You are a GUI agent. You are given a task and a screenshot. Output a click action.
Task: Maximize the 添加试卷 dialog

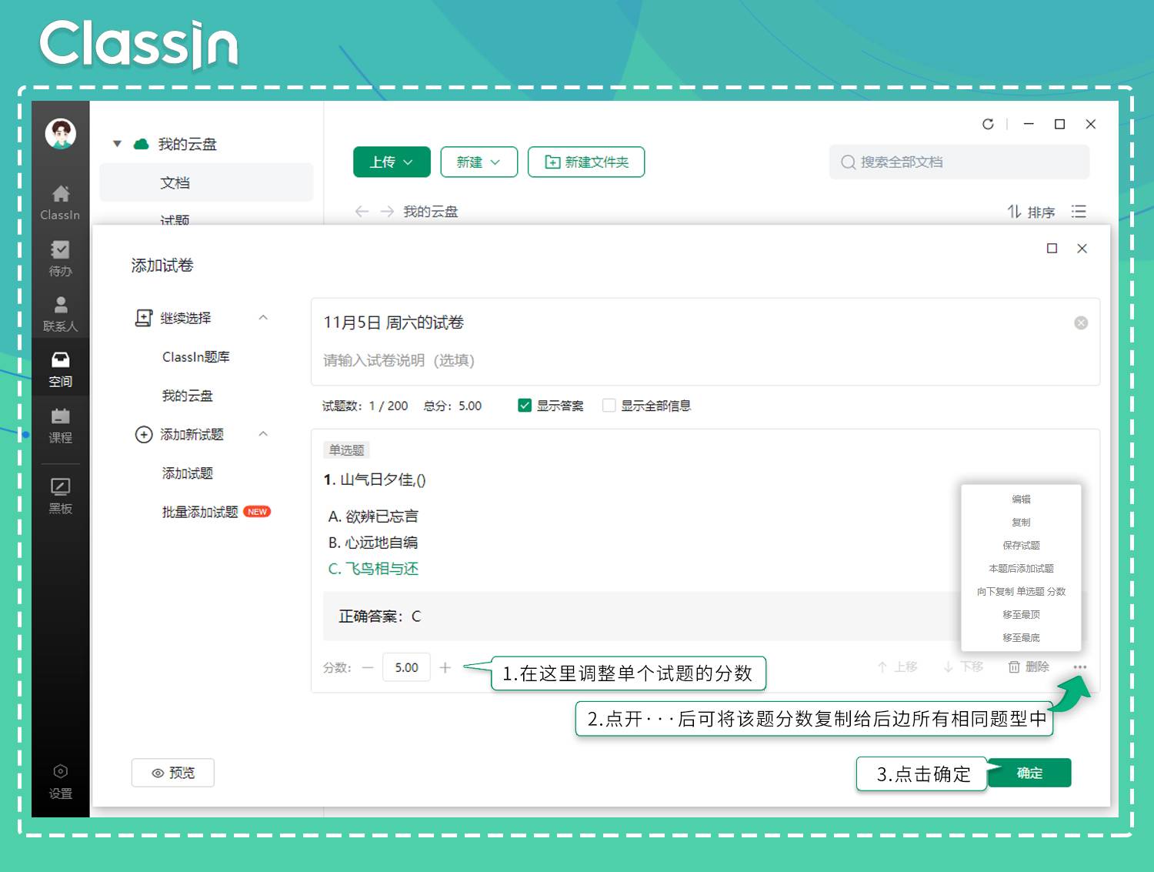[1052, 249]
